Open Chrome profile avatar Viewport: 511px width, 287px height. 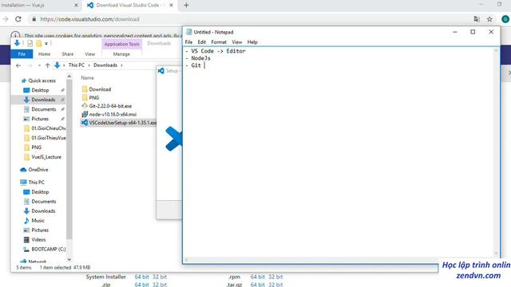pyautogui.click(x=505, y=19)
